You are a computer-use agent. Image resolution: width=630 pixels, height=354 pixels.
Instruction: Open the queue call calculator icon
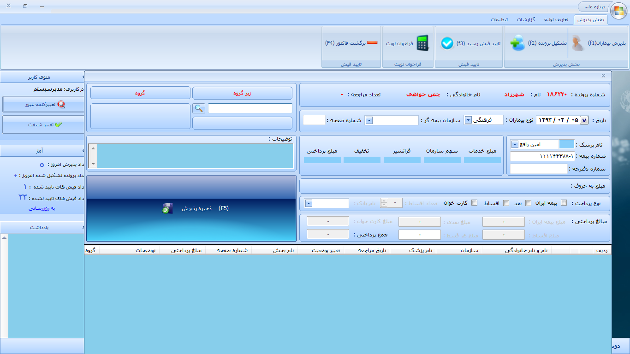click(422, 43)
